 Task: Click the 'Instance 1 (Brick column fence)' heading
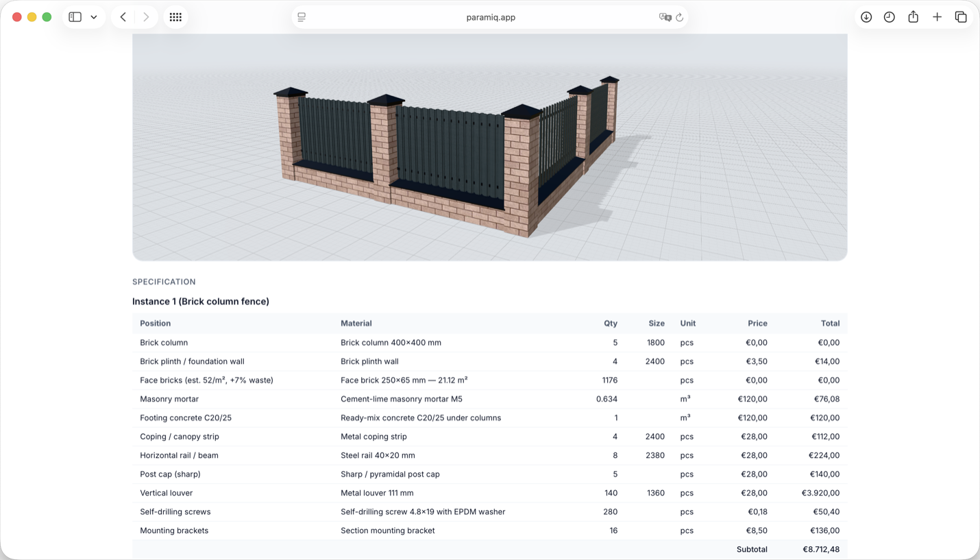click(201, 302)
